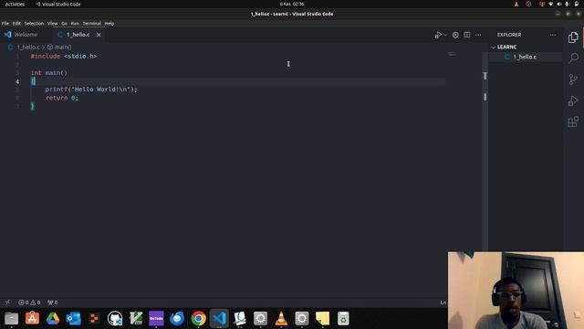Launch VLC media player from dock
This screenshot has width=584, height=329.
281,319
